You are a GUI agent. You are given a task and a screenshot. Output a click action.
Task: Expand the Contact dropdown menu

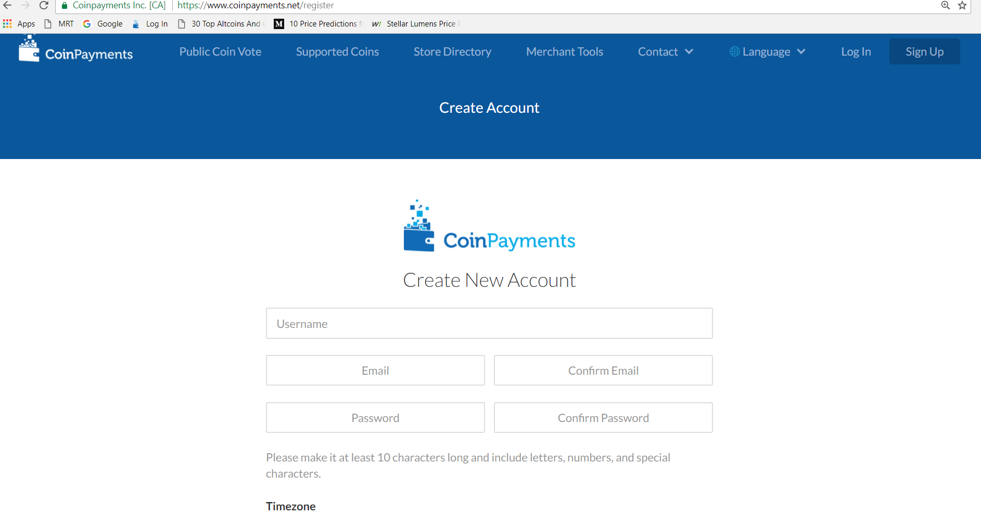coord(666,51)
